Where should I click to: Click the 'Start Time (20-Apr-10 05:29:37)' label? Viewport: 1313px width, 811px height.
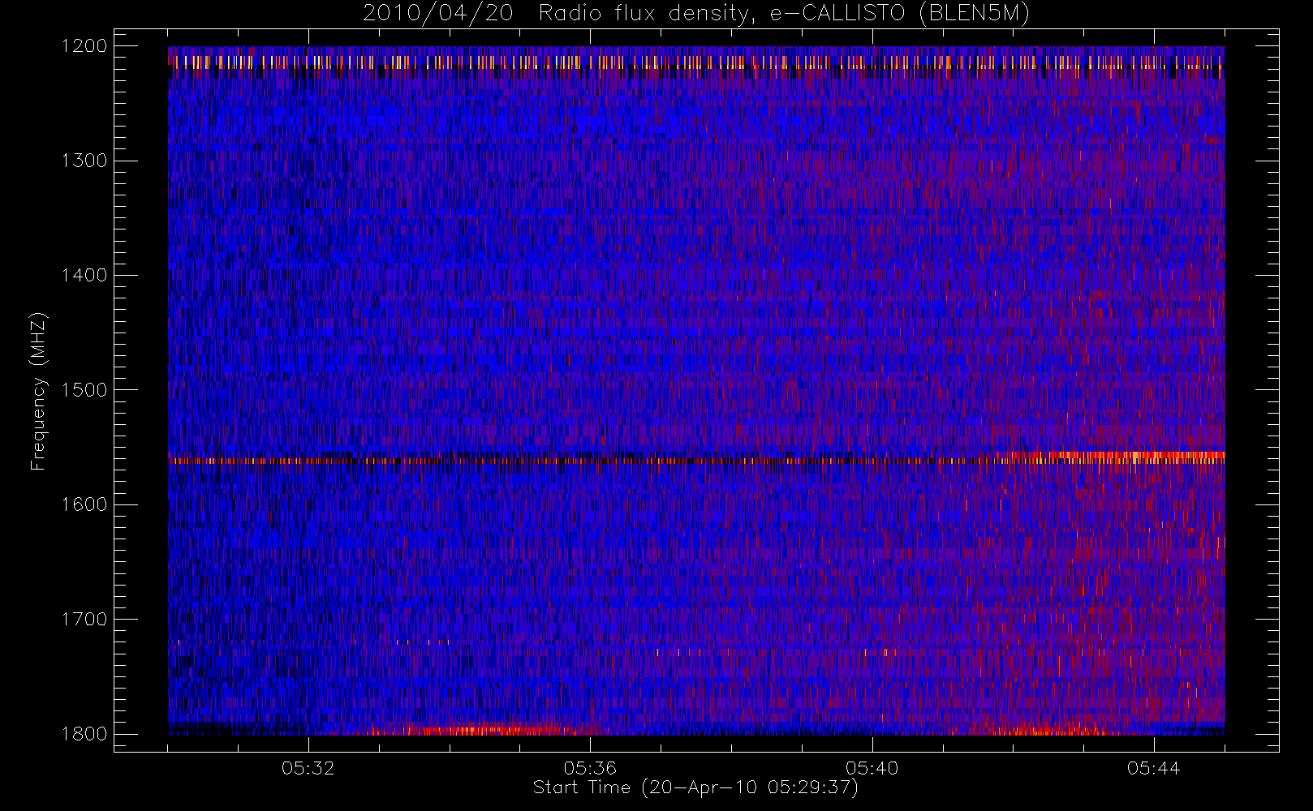pos(695,787)
